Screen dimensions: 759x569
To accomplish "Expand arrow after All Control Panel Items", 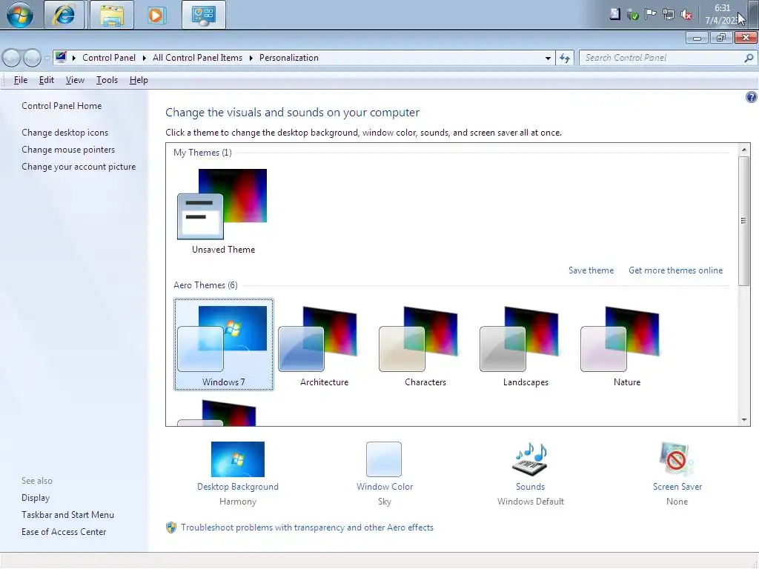I will [251, 58].
